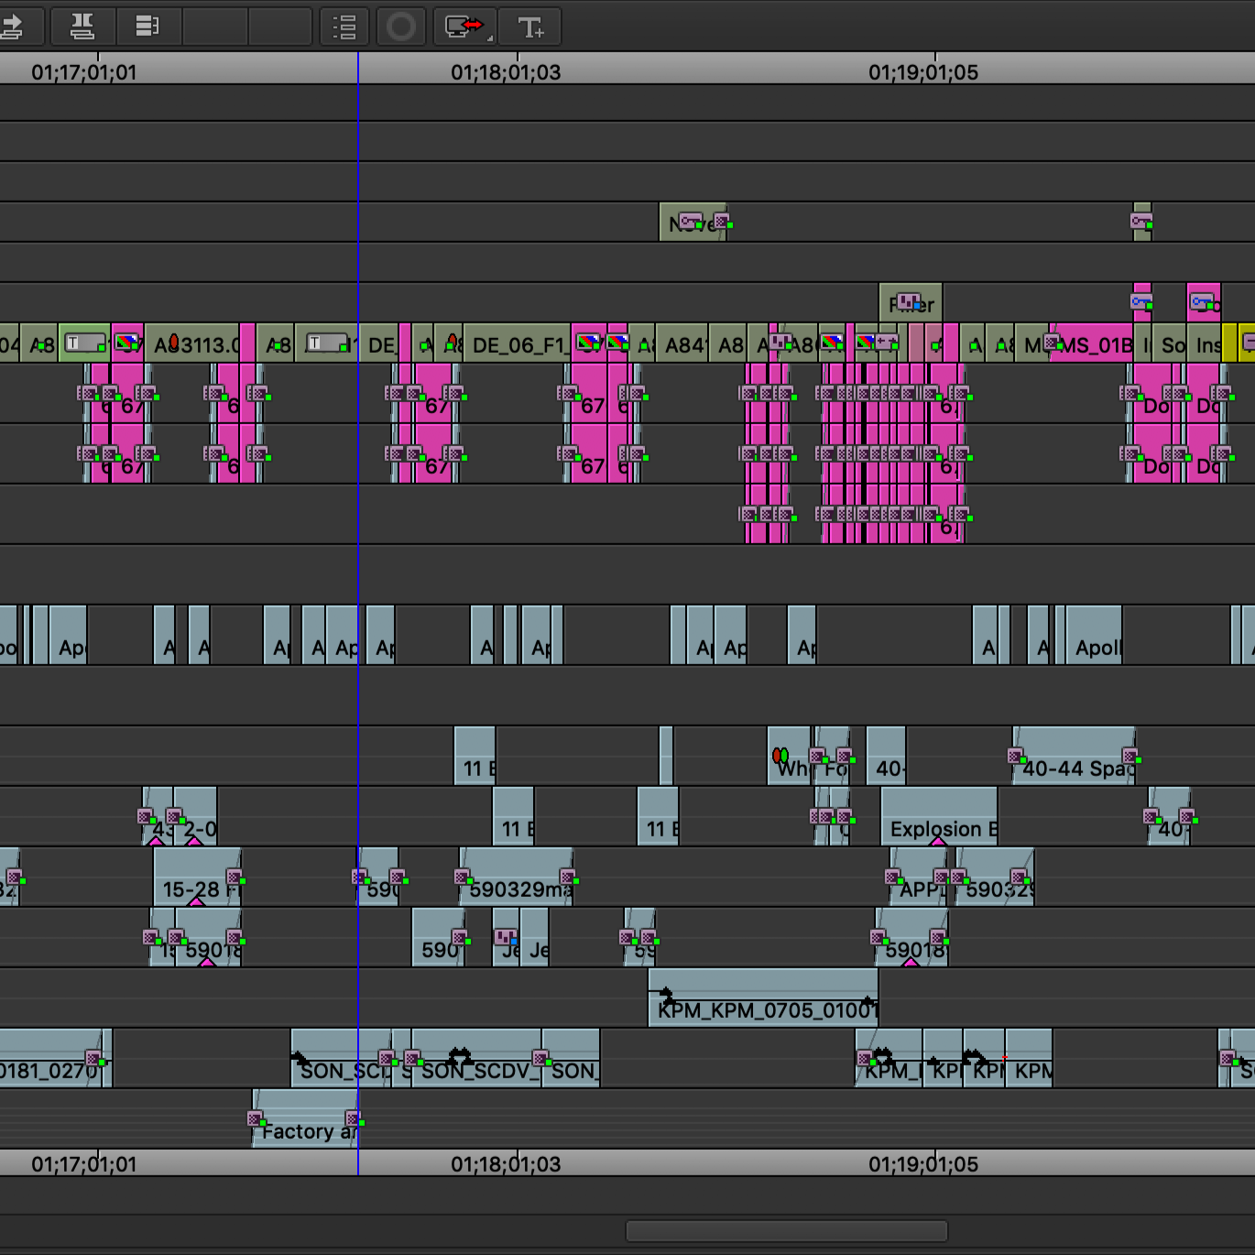The height and width of the screenshot is (1255, 1255).
Task: Select the 590329ma audio clip
Action: pyautogui.click(x=516, y=877)
